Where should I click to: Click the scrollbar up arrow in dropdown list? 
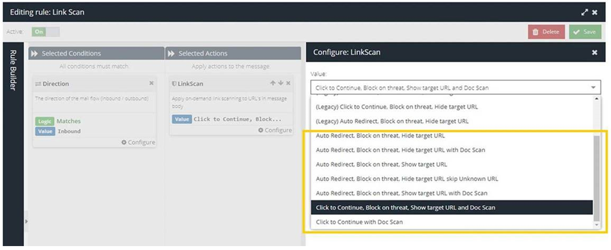(x=596, y=99)
